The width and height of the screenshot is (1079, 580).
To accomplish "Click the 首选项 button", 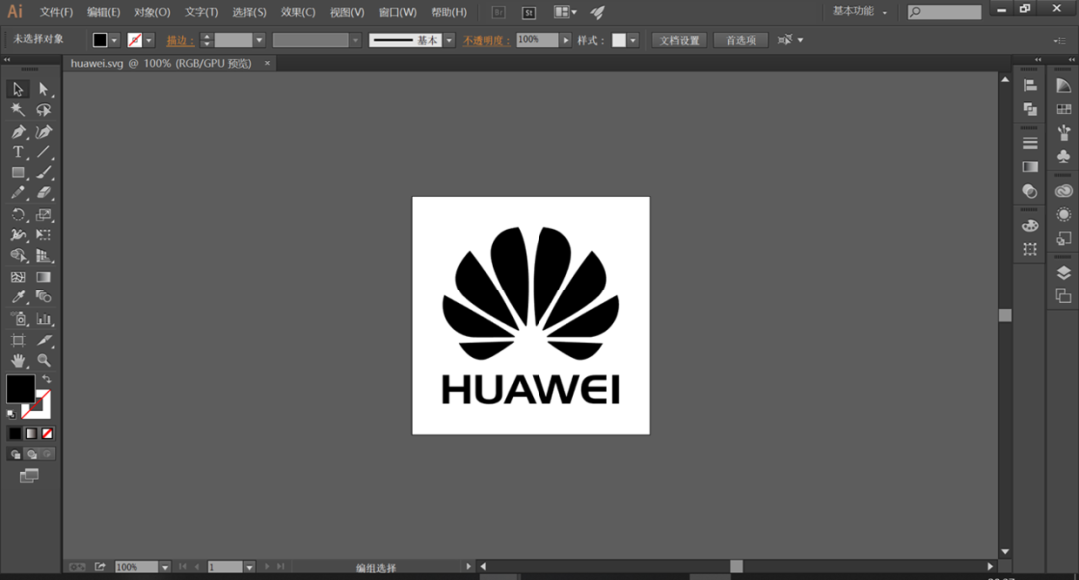I will pyautogui.click(x=741, y=40).
